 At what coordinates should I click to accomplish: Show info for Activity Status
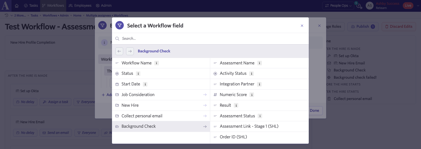(x=251, y=74)
